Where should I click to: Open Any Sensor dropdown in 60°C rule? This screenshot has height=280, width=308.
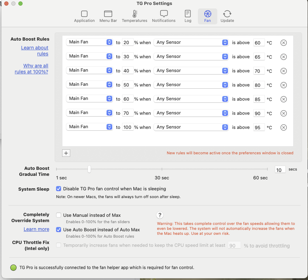click(x=191, y=42)
